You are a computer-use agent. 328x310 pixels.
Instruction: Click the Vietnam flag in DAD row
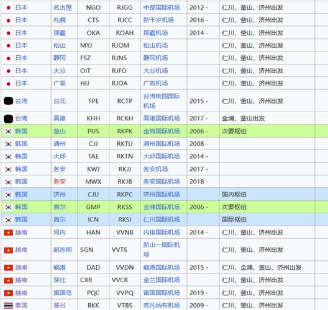tap(8, 267)
